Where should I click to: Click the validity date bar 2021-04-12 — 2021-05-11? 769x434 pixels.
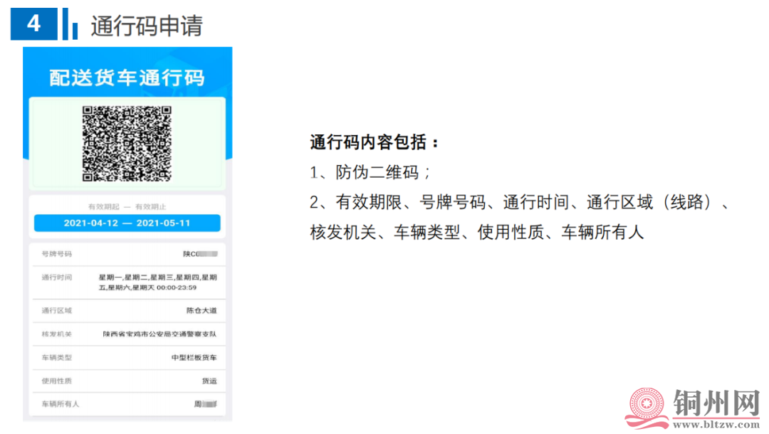tap(127, 223)
